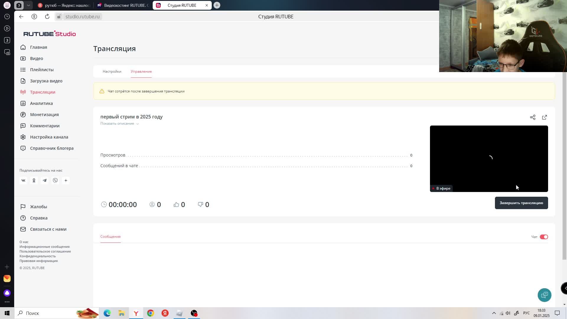Open stream in new window icon

(x=545, y=117)
